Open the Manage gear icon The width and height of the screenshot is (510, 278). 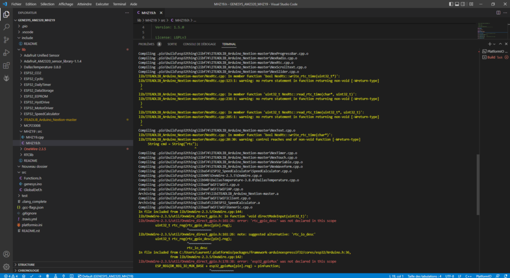[x=6, y=267]
